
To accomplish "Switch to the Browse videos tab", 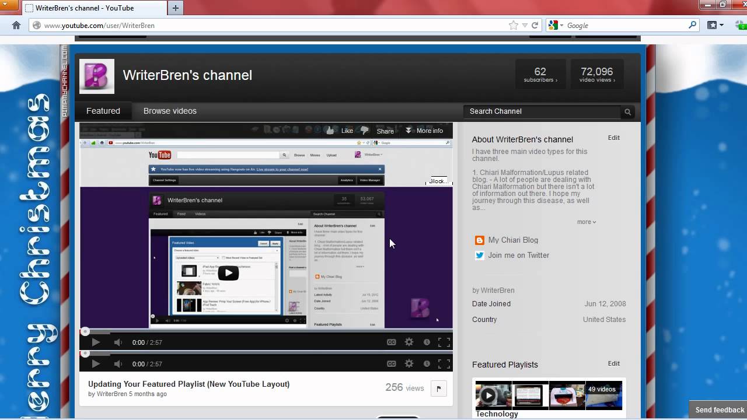I will coord(170,111).
